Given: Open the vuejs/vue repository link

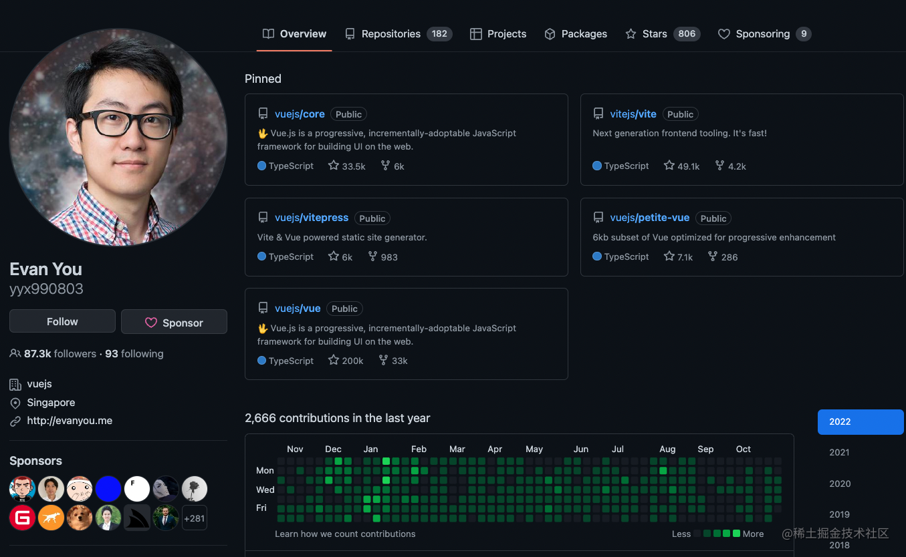Looking at the screenshot, I should click(298, 309).
